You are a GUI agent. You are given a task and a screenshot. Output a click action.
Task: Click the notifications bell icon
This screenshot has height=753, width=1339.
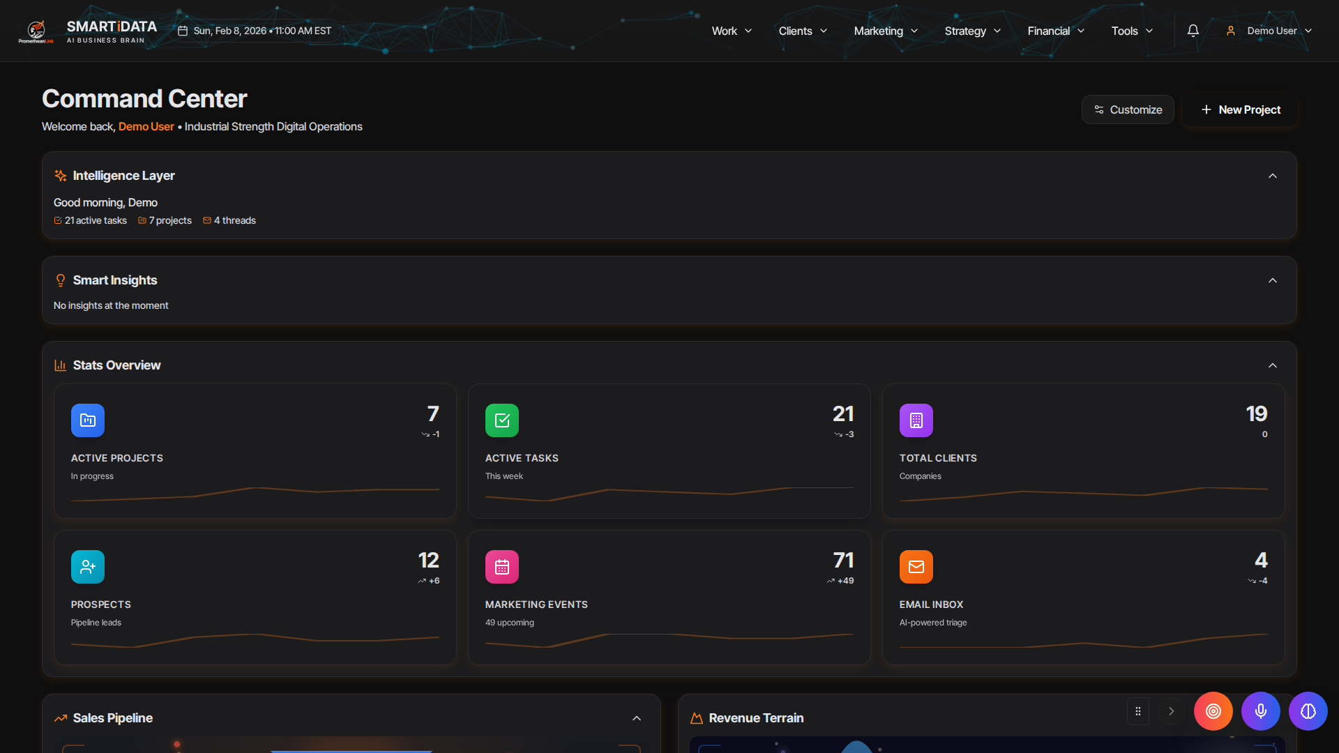pyautogui.click(x=1193, y=31)
